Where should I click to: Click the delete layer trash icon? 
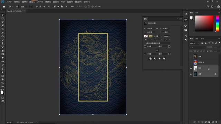[217, 122]
